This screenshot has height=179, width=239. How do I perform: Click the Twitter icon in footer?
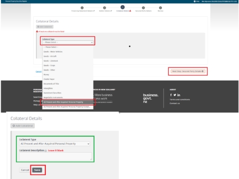coord(175,95)
